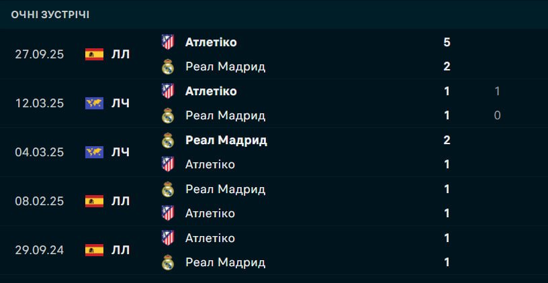Open Атлетіко team link in 27.09.25 match
The width and height of the screenshot is (548, 283).
click(x=211, y=42)
